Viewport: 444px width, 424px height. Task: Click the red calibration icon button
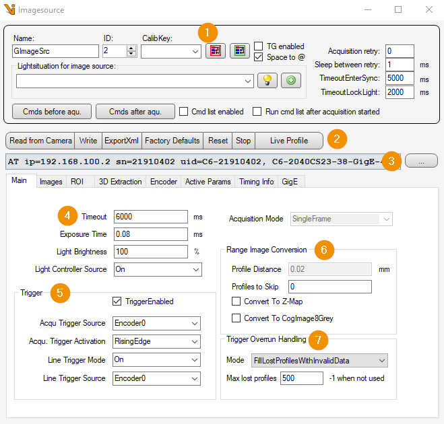click(216, 51)
